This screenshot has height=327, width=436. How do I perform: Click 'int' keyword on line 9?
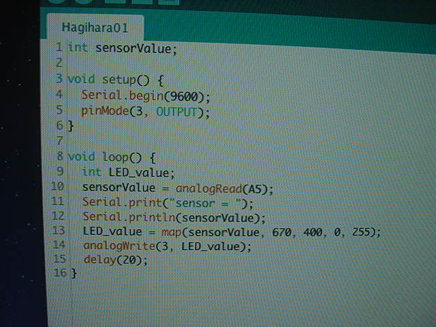point(92,172)
